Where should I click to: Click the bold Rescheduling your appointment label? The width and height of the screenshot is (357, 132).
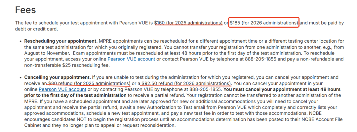61,41
